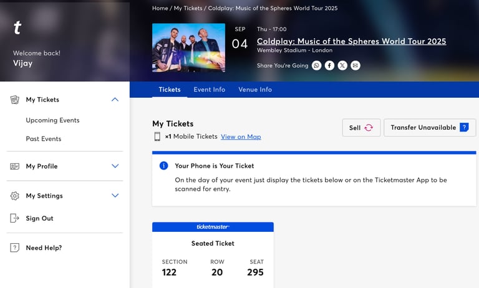479x288 pixels.
Task: Click the Need Help question icon
Action: [x=14, y=247]
